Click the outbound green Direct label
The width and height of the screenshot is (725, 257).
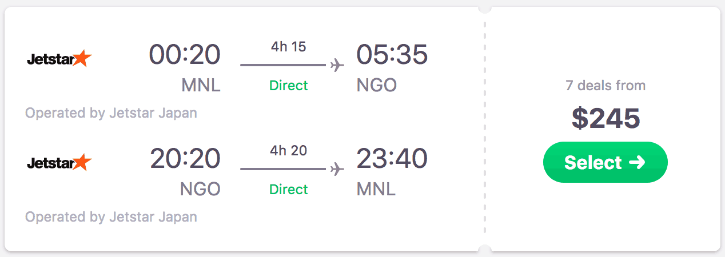[x=288, y=86]
